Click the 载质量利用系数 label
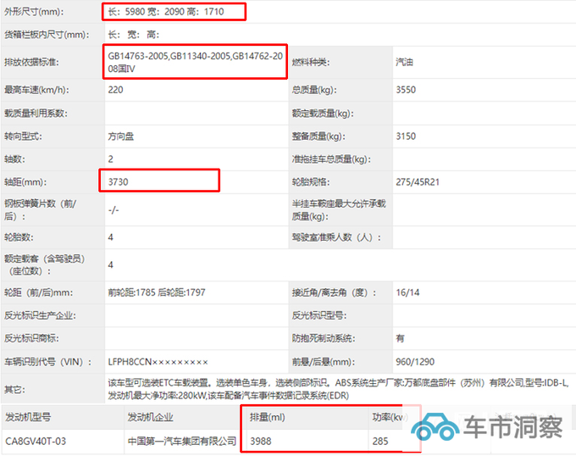576x456 pixels. [x=36, y=114]
